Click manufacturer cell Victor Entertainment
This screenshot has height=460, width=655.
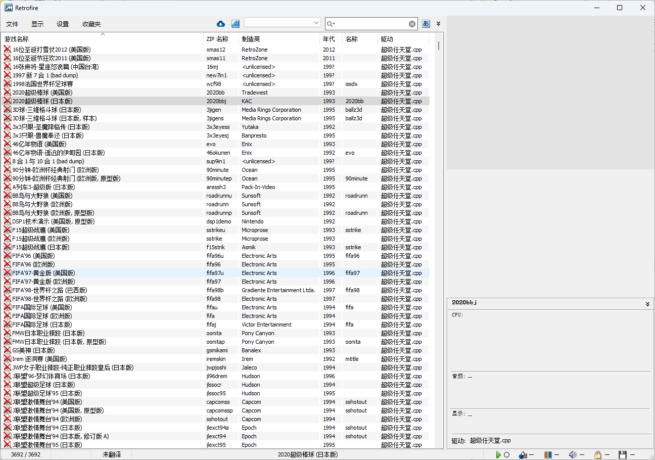pyautogui.click(x=266, y=325)
